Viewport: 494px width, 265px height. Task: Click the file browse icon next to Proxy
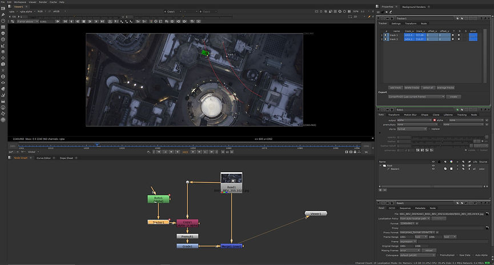pyautogui.click(x=487, y=228)
